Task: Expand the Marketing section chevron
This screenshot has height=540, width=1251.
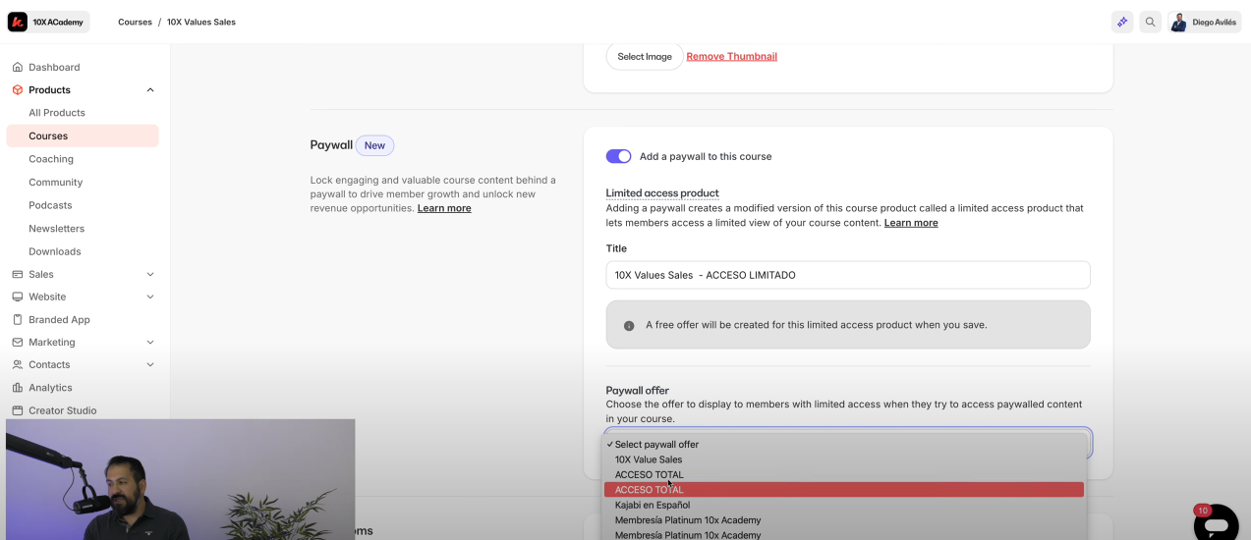Action: pos(150,342)
